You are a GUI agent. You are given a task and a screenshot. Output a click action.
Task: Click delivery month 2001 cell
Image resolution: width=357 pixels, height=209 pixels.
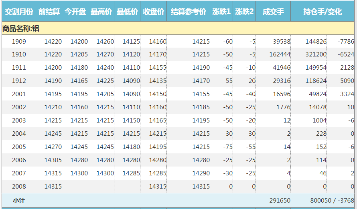[x=19, y=94]
